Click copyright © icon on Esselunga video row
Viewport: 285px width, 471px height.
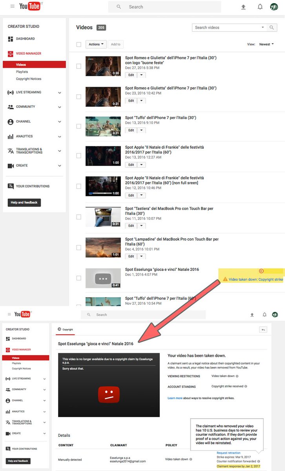tap(261, 271)
